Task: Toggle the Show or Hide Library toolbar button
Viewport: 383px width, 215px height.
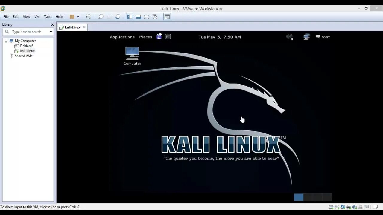Action: click(130, 17)
